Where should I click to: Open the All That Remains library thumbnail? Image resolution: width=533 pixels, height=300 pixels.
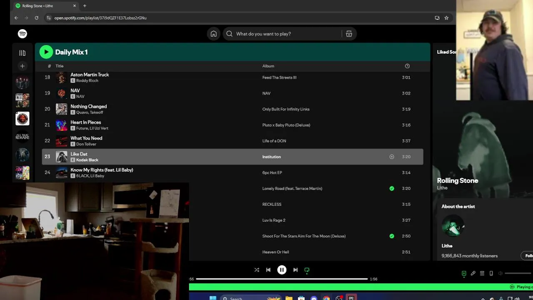coord(22,136)
